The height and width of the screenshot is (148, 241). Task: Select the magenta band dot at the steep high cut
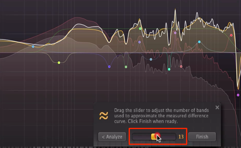[x=238, y=95]
